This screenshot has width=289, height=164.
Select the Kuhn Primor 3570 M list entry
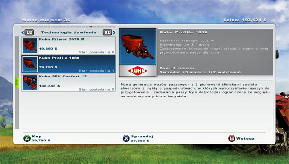(x=69, y=46)
